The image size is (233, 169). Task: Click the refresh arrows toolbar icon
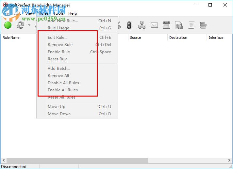click(x=21, y=25)
